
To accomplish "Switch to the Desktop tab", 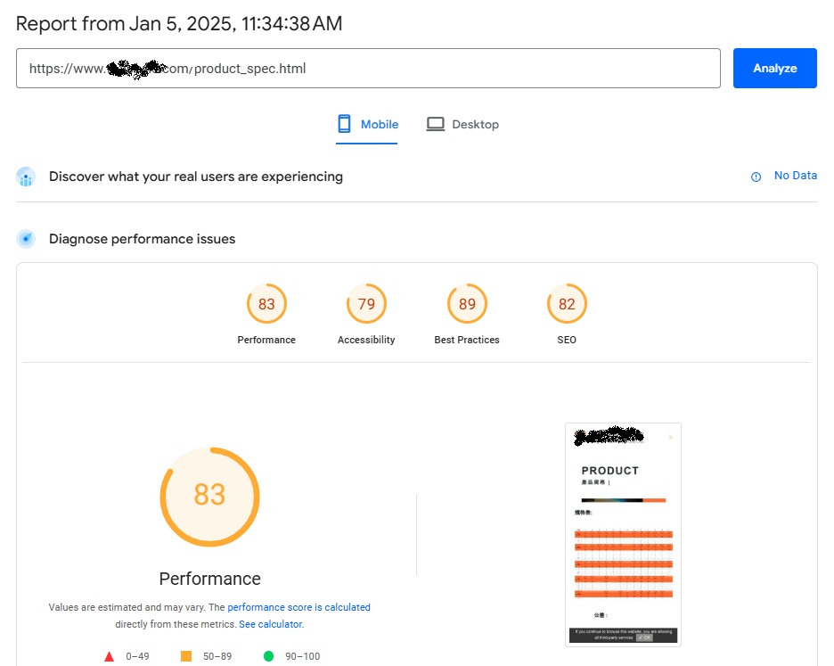I will coord(463,124).
